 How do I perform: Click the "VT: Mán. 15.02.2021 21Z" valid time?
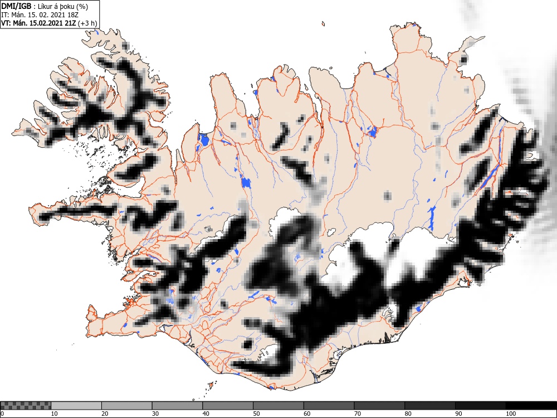click(x=39, y=23)
